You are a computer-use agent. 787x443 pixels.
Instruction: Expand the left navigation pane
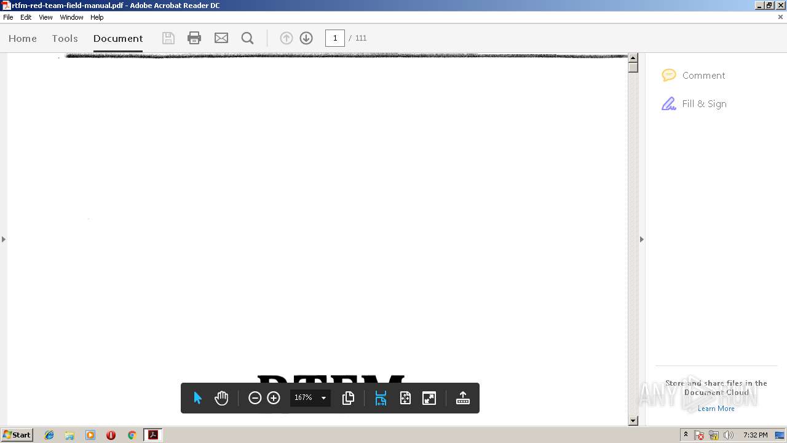(4, 239)
